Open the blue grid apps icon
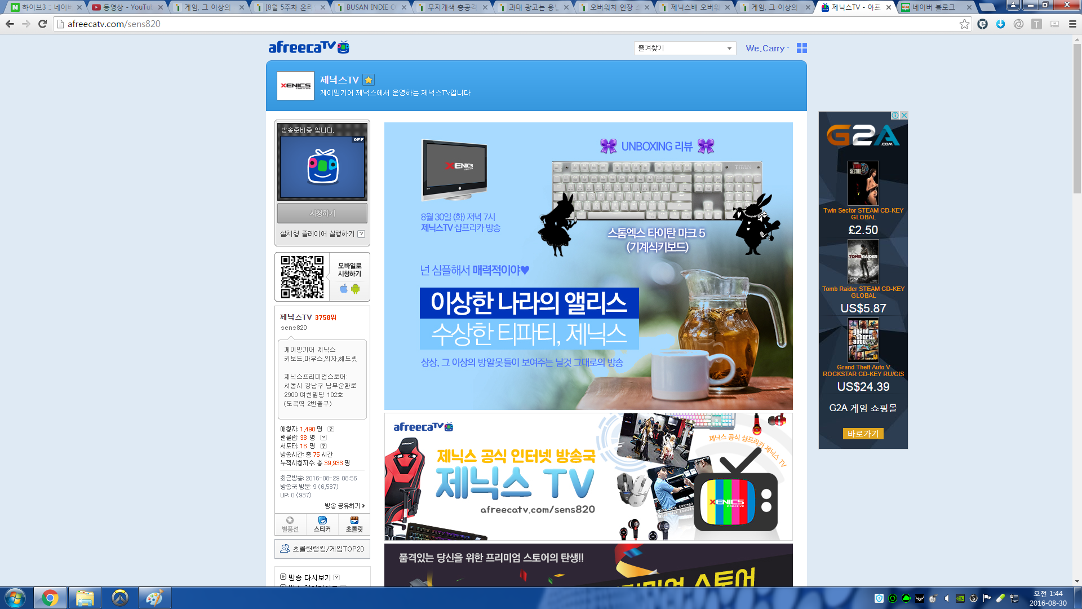The height and width of the screenshot is (609, 1082). pos(801,48)
